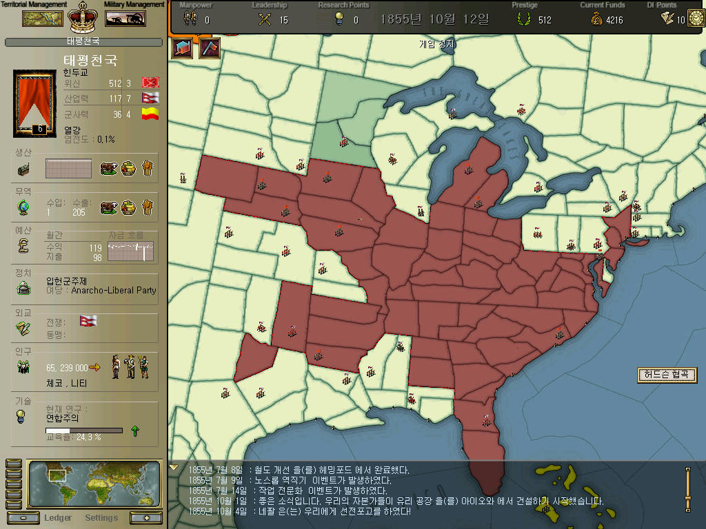Click the date 1855년 10월 12일

pyautogui.click(x=434, y=19)
